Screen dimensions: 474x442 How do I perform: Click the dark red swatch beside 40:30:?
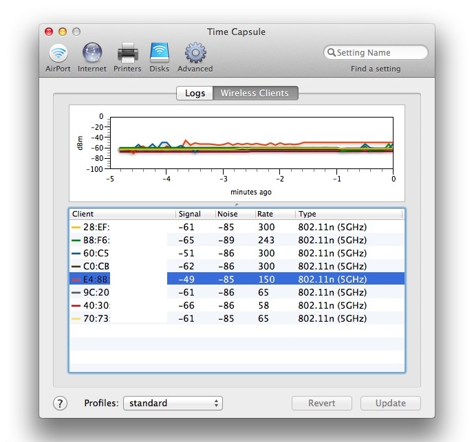tap(76, 306)
